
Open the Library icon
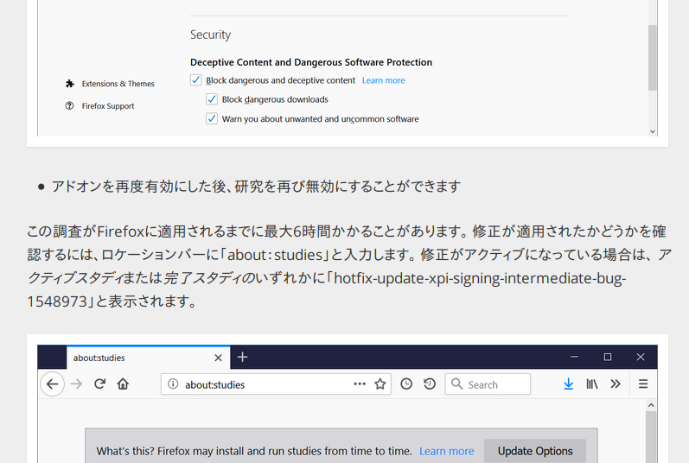click(x=592, y=384)
